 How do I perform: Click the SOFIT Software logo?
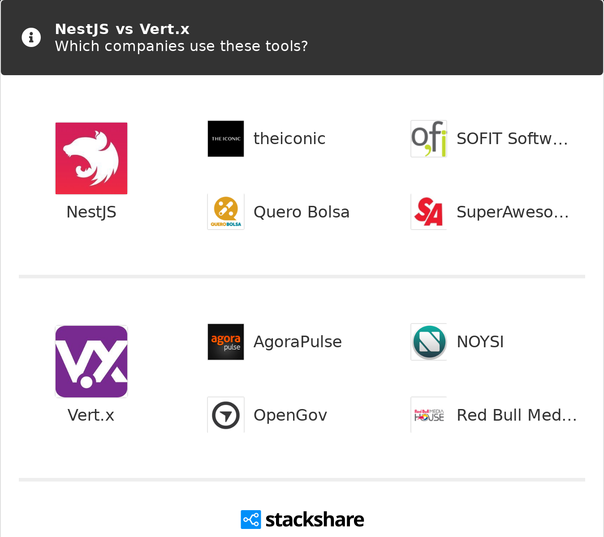pyautogui.click(x=429, y=139)
